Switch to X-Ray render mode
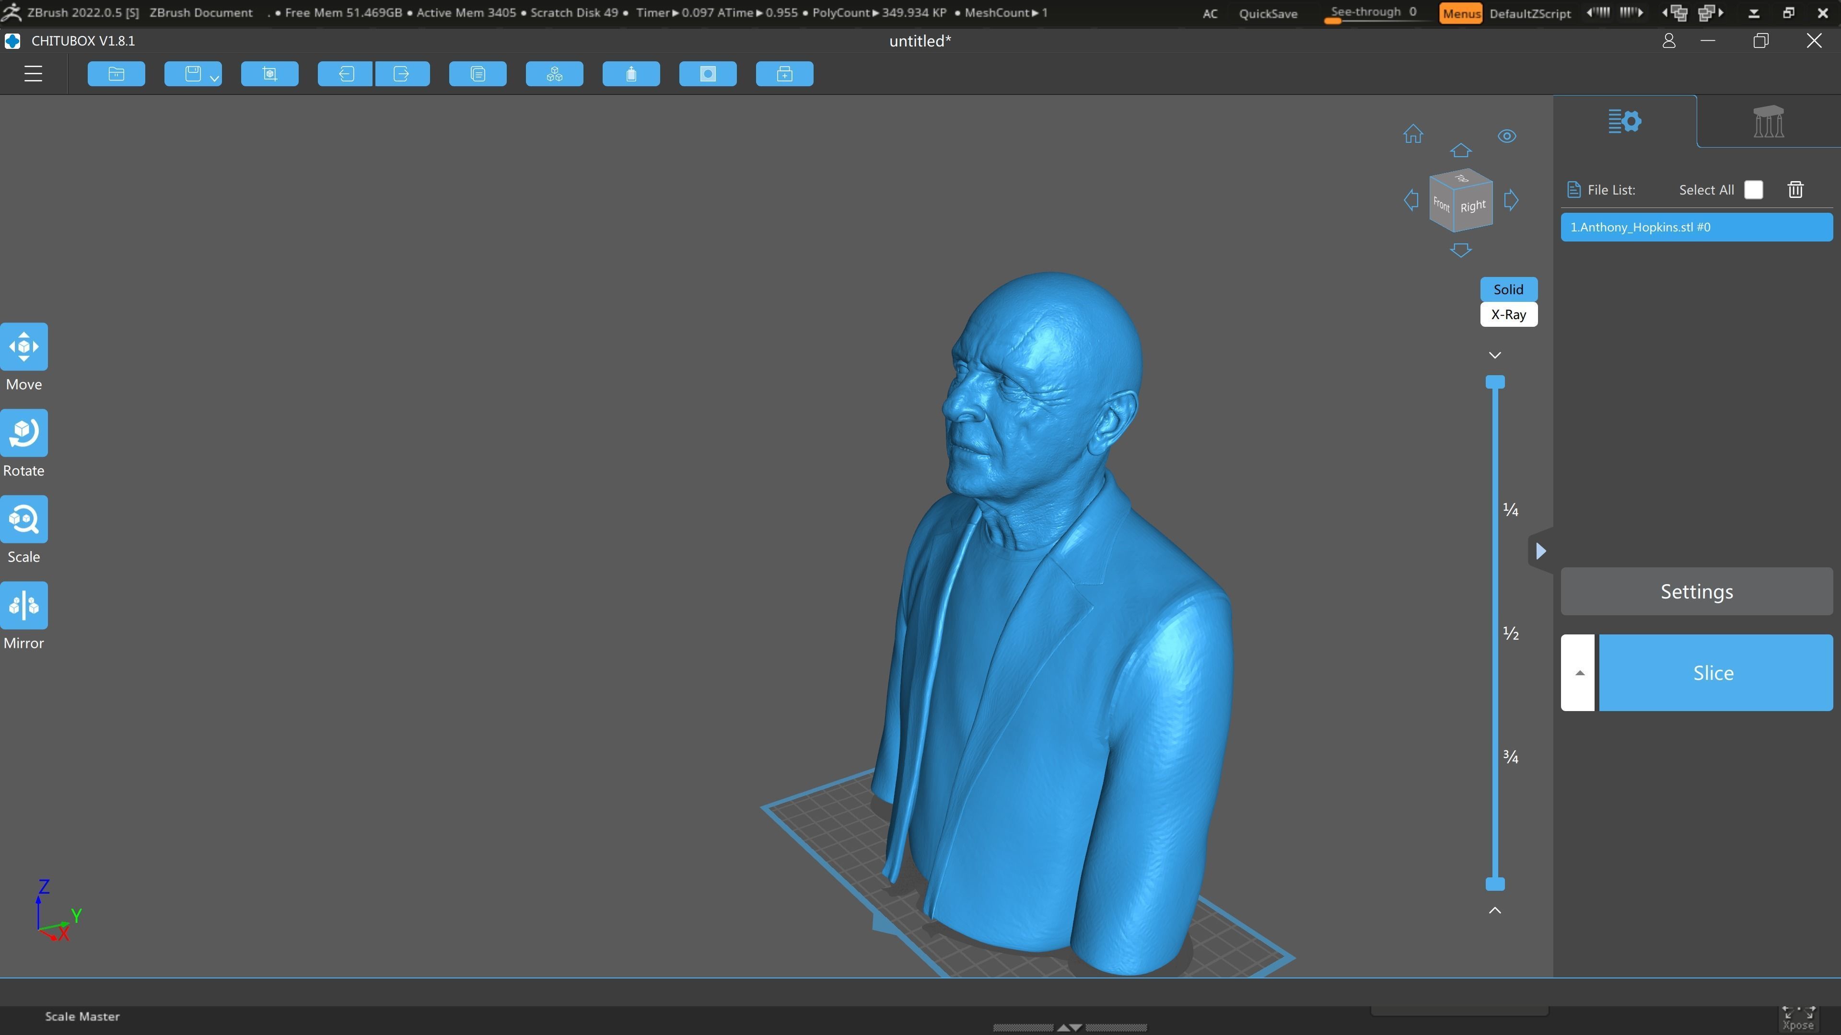 click(x=1508, y=314)
